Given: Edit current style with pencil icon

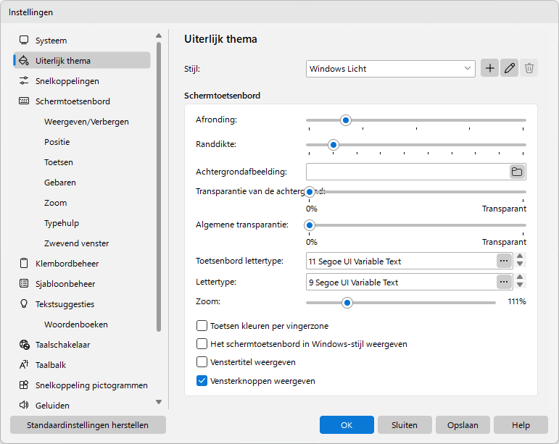Looking at the screenshot, I should [510, 68].
